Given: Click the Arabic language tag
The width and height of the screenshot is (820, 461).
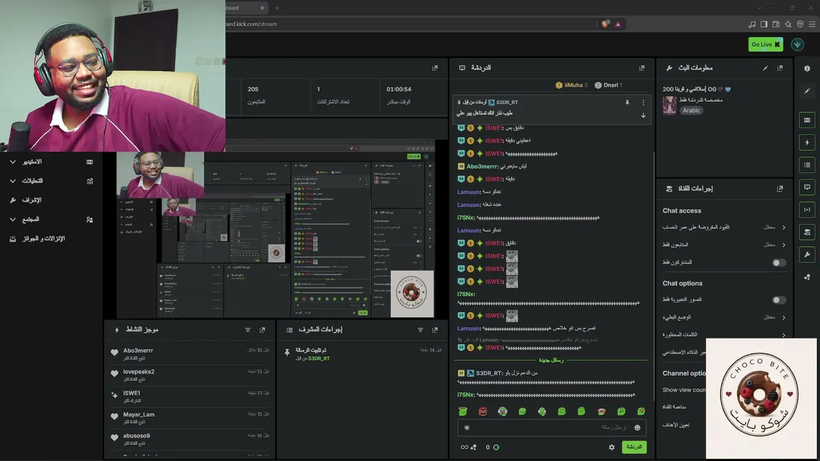Looking at the screenshot, I should tap(691, 110).
